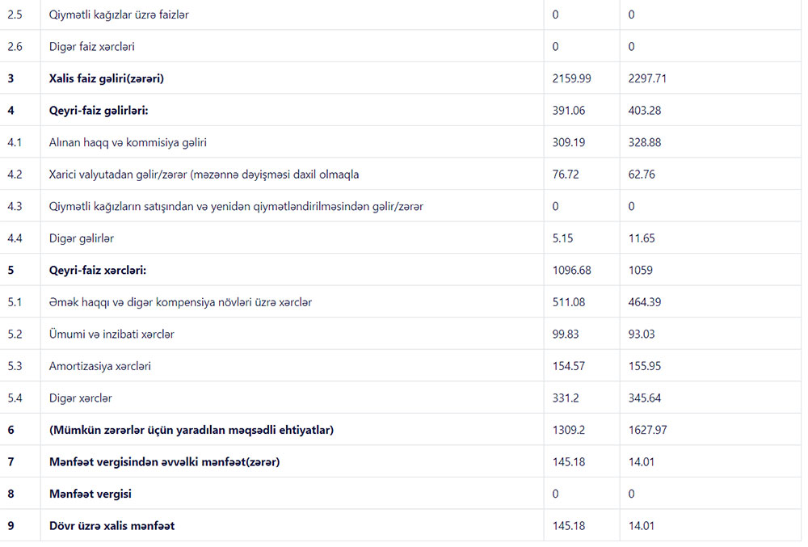This screenshot has height=547, width=808.
Task: Click the value 76.72 for foreign currency
Action: point(566,175)
